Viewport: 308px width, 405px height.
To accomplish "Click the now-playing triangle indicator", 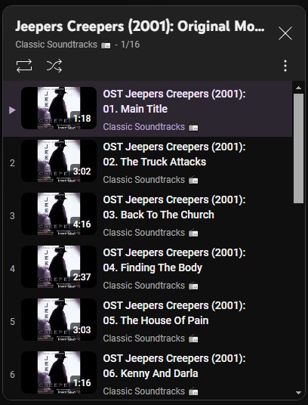I will [12, 110].
